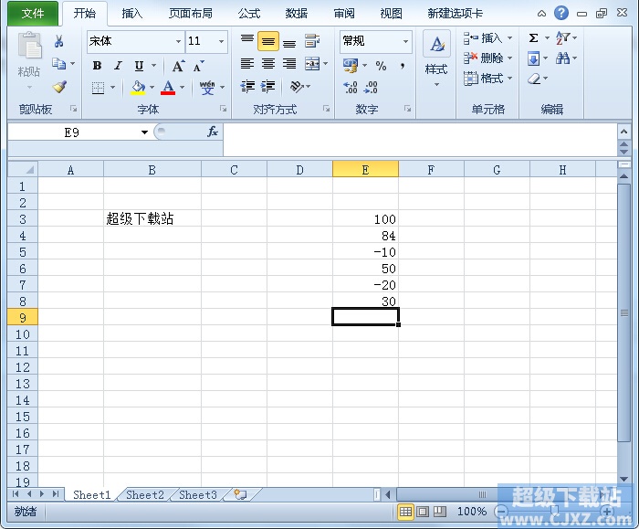
Task: Switch to Page Layout view in status bar
Action: coord(423,511)
